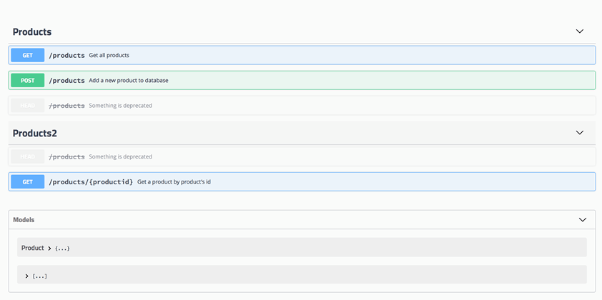Collapse the Products section chevron
The height and width of the screenshot is (300, 602).
click(x=580, y=31)
